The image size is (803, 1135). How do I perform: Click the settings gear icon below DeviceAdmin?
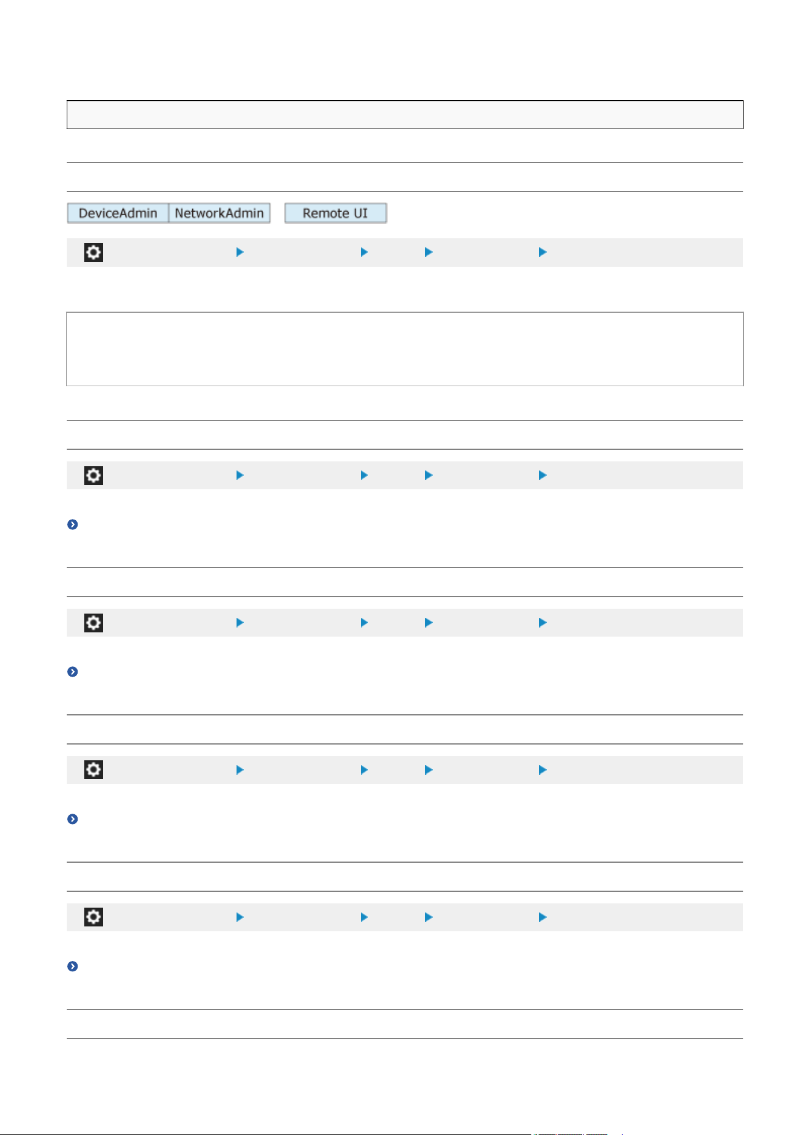click(x=93, y=252)
